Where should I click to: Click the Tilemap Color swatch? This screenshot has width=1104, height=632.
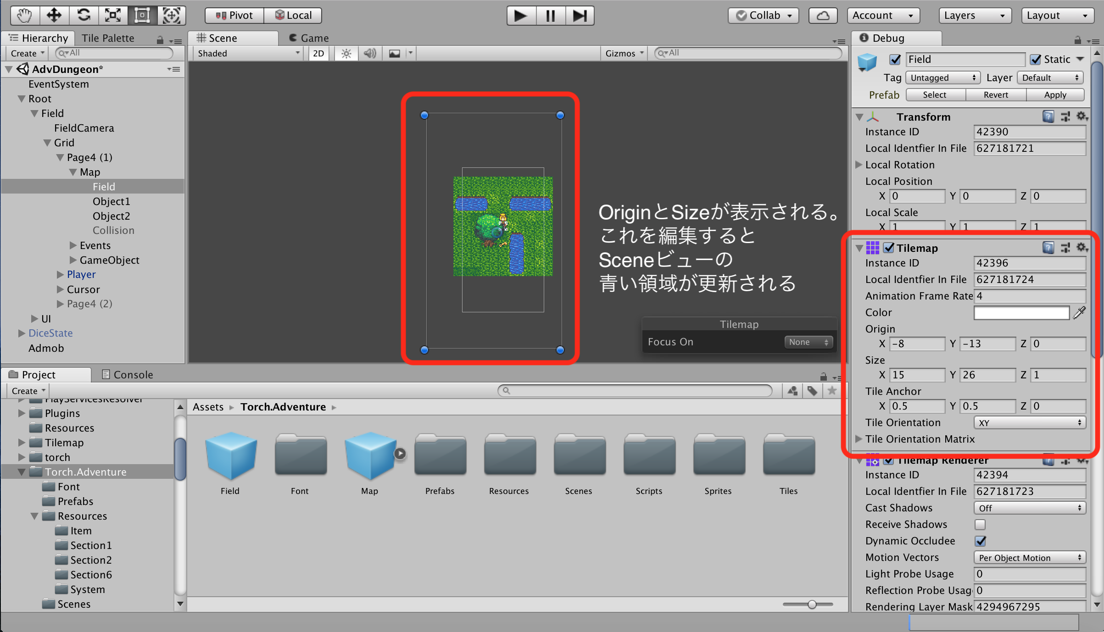point(1022,313)
